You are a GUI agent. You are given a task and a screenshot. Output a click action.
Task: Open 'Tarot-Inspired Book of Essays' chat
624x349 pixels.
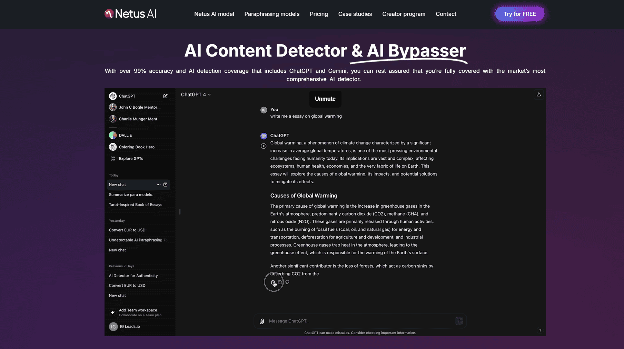[136, 205]
